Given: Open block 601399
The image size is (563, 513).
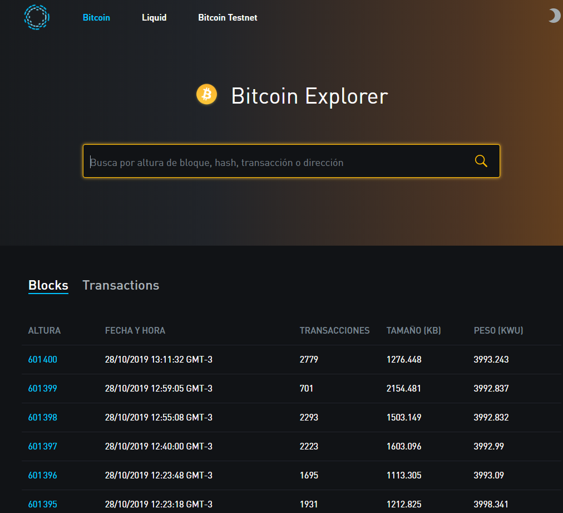Looking at the screenshot, I should point(43,389).
